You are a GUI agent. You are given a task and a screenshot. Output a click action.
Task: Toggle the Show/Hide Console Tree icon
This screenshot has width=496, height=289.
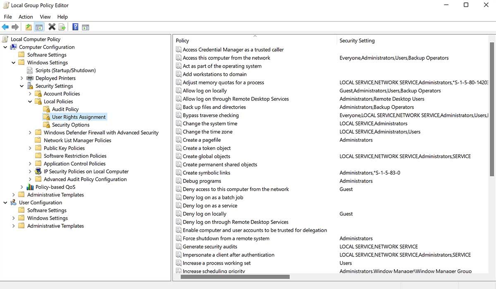[x=39, y=27]
